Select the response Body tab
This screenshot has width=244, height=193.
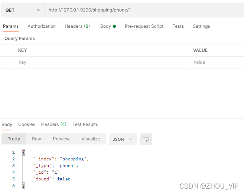click(x=7, y=124)
